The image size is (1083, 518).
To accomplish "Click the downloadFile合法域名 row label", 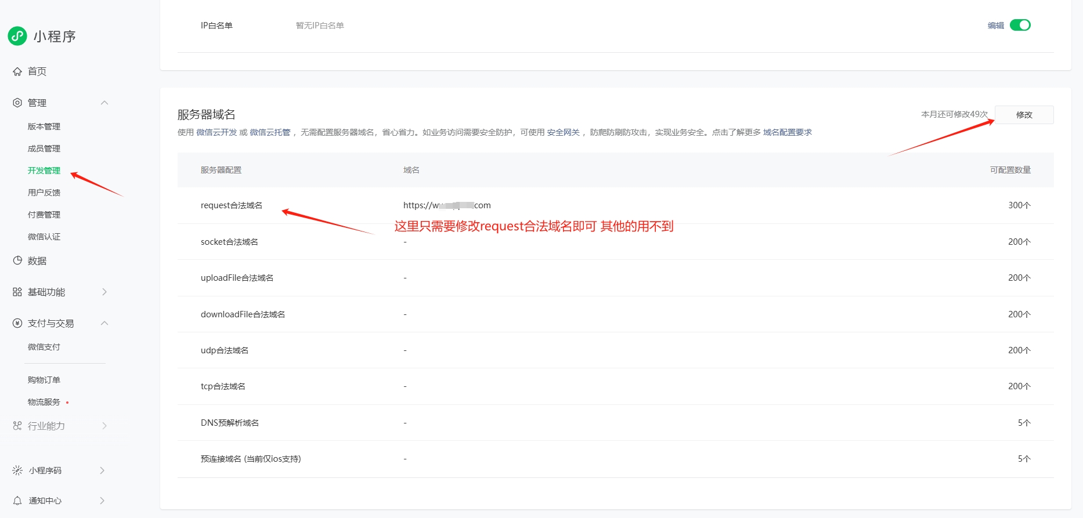I will pyautogui.click(x=243, y=314).
